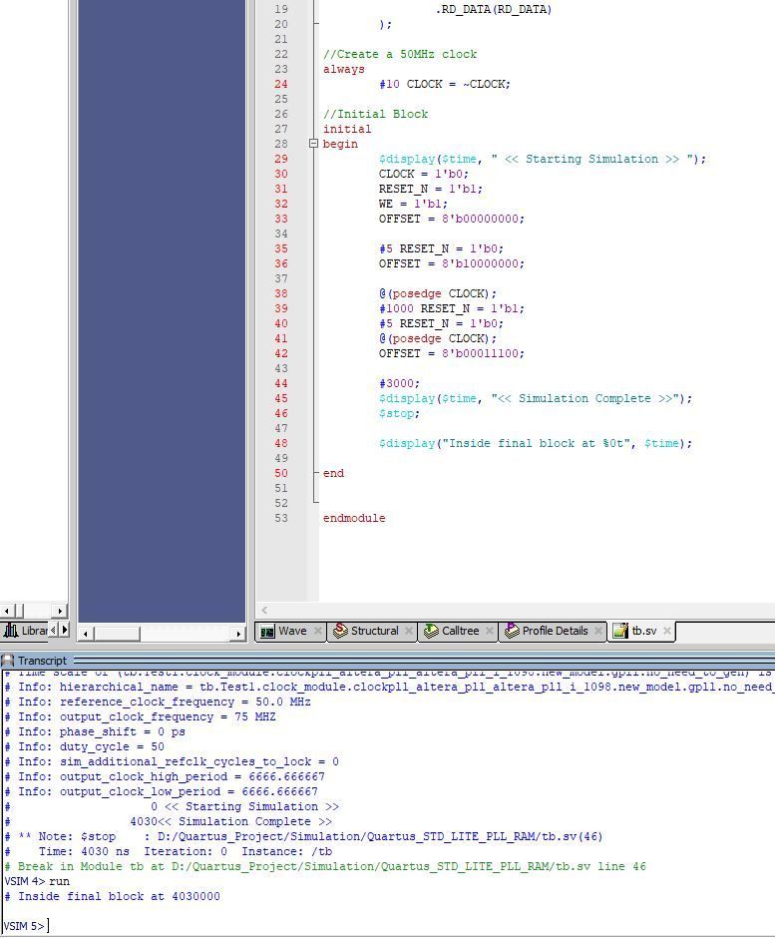The image size is (775, 938).
Task: Click the Wave tab waveform icon
Action: (267, 631)
